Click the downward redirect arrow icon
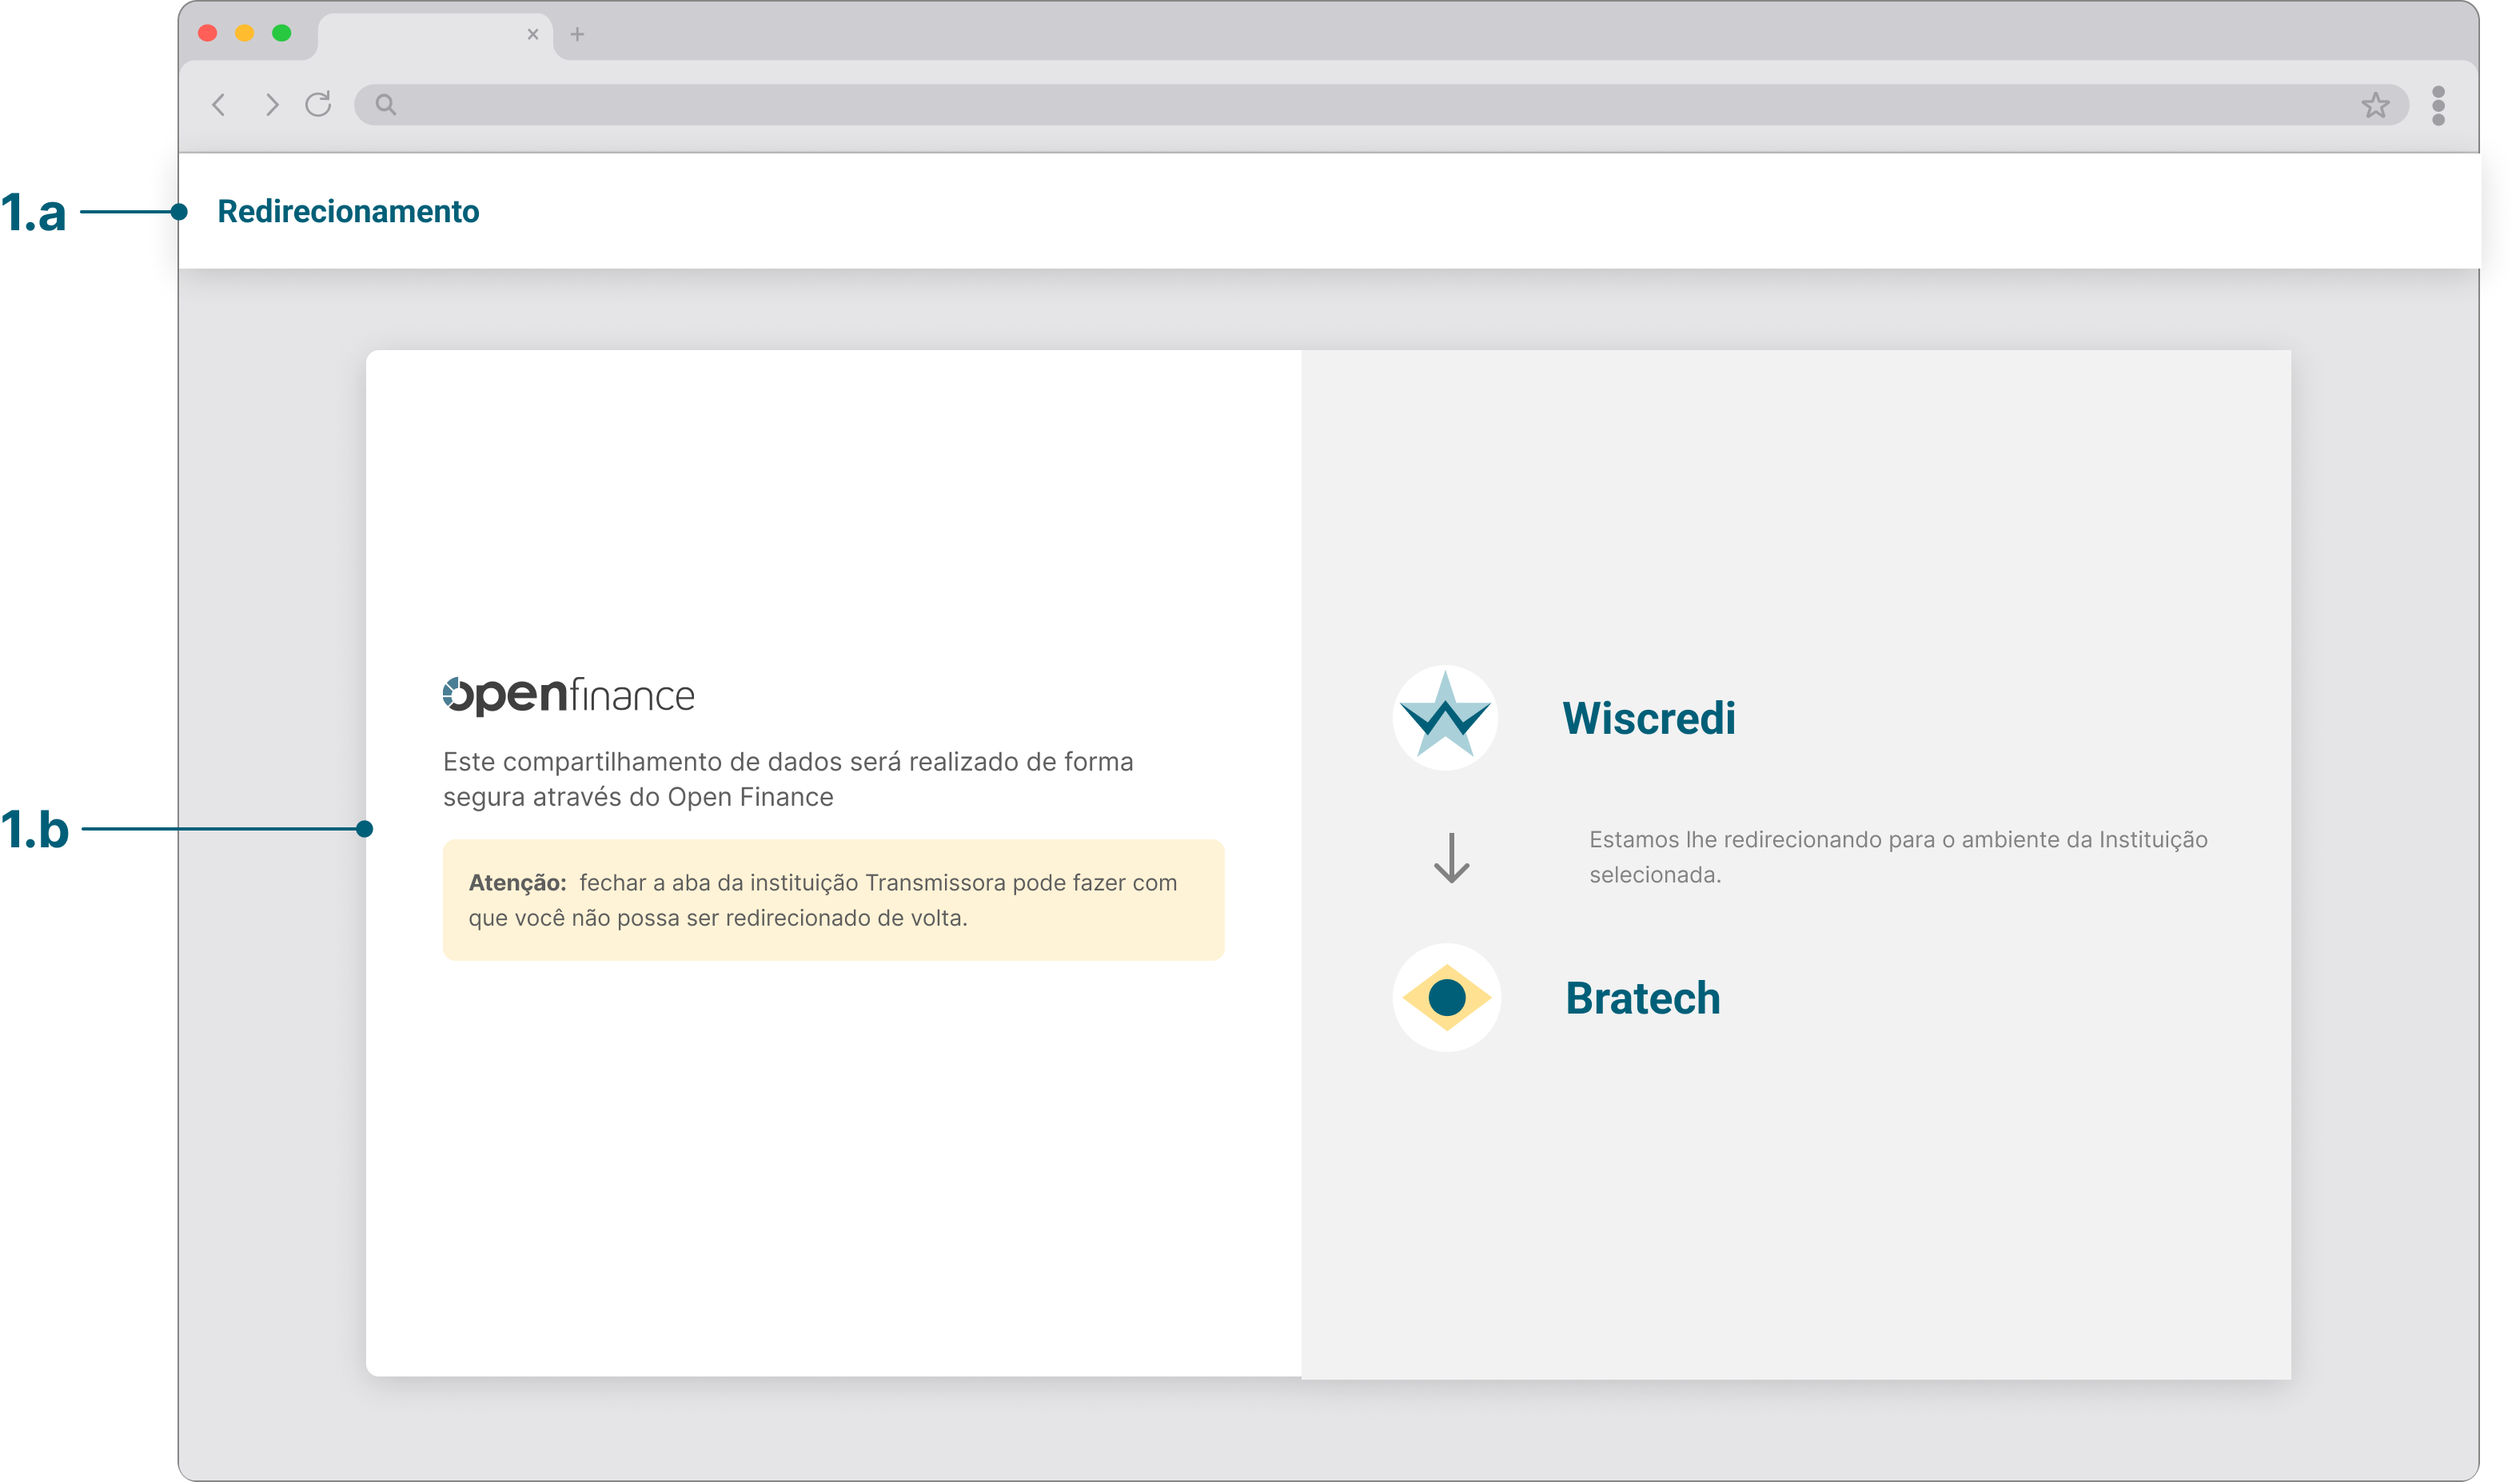2520x1482 pixels. click(1451, 858)
